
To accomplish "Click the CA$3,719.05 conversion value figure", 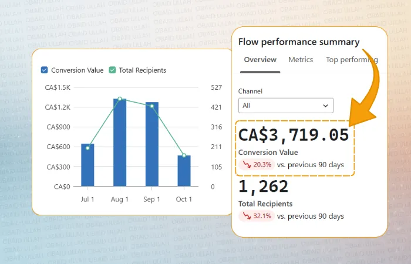I will click(294, 136).
